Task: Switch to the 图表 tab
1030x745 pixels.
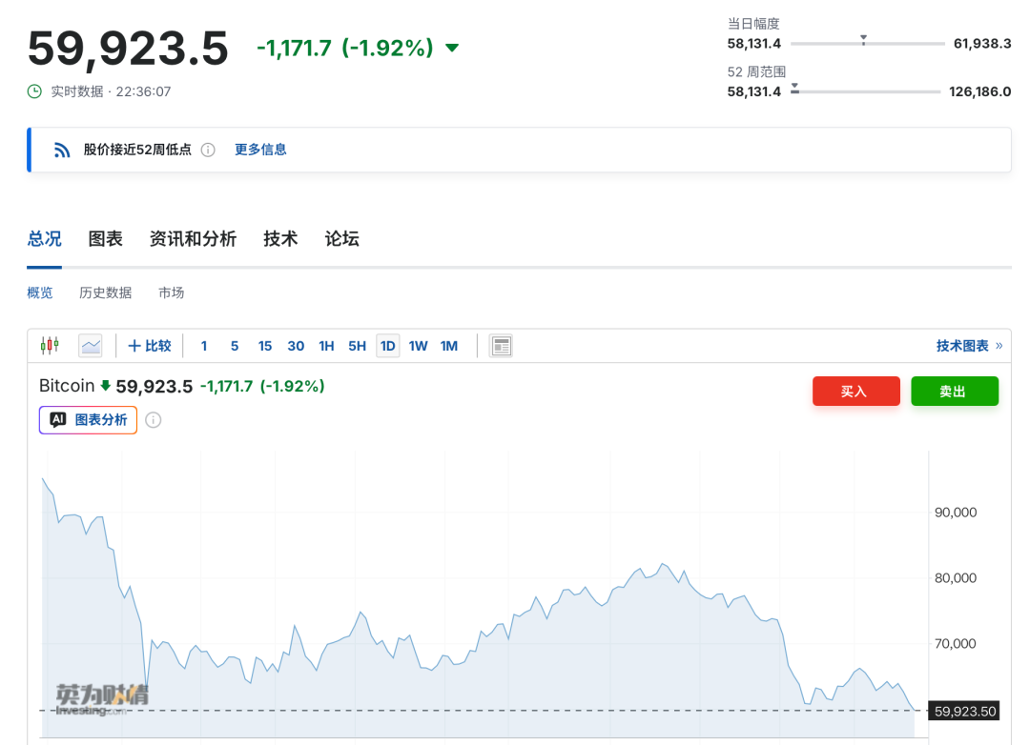Action: click(105, 238)
